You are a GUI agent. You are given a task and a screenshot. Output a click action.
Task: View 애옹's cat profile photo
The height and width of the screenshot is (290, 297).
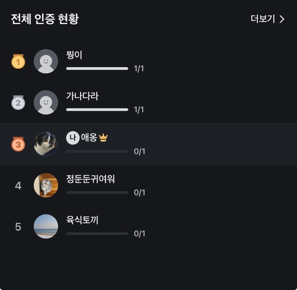[x=46, y=144]
